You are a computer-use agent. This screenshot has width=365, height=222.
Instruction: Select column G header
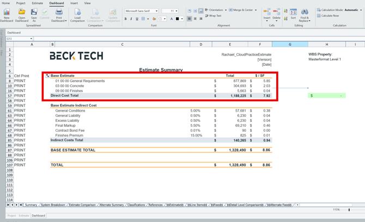pos(290,44)
